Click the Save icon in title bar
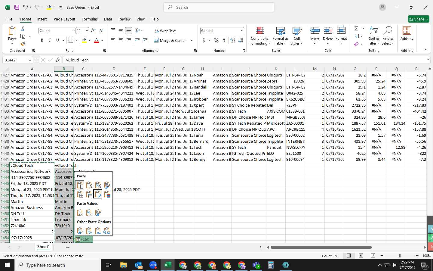The height and width of the screenshot is (271, 433). [17, 7]
